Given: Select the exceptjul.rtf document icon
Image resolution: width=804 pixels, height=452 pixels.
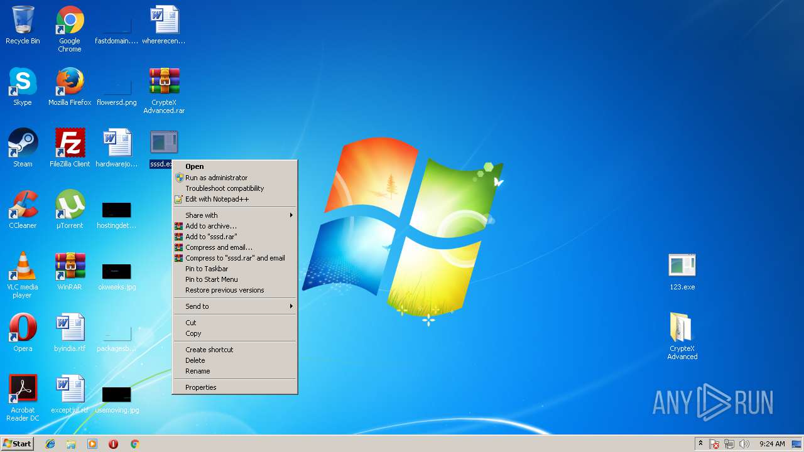Looking at the screenshot, I should click(70, 389).
